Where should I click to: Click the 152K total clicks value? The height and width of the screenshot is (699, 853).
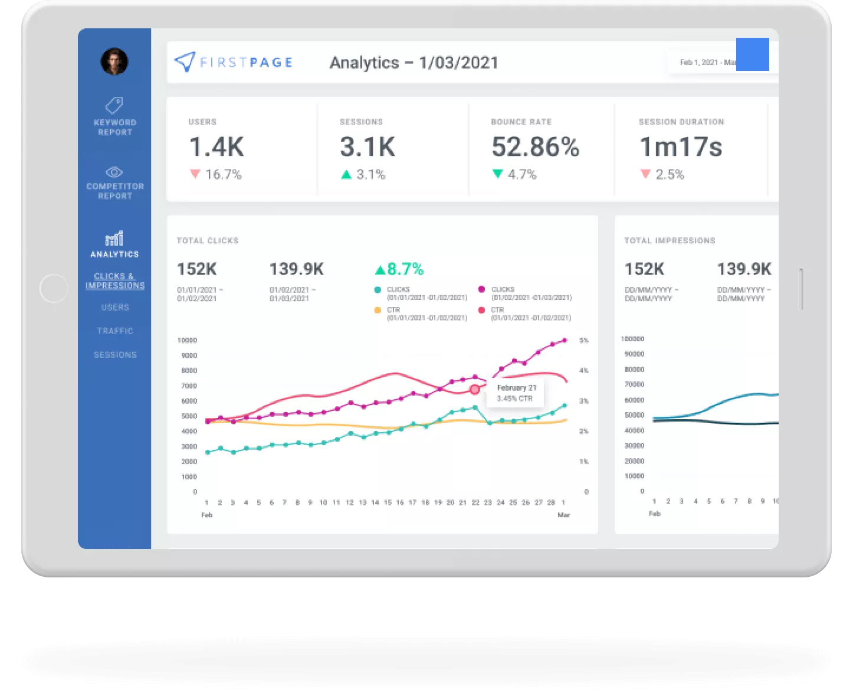click(x=196, y=269)
